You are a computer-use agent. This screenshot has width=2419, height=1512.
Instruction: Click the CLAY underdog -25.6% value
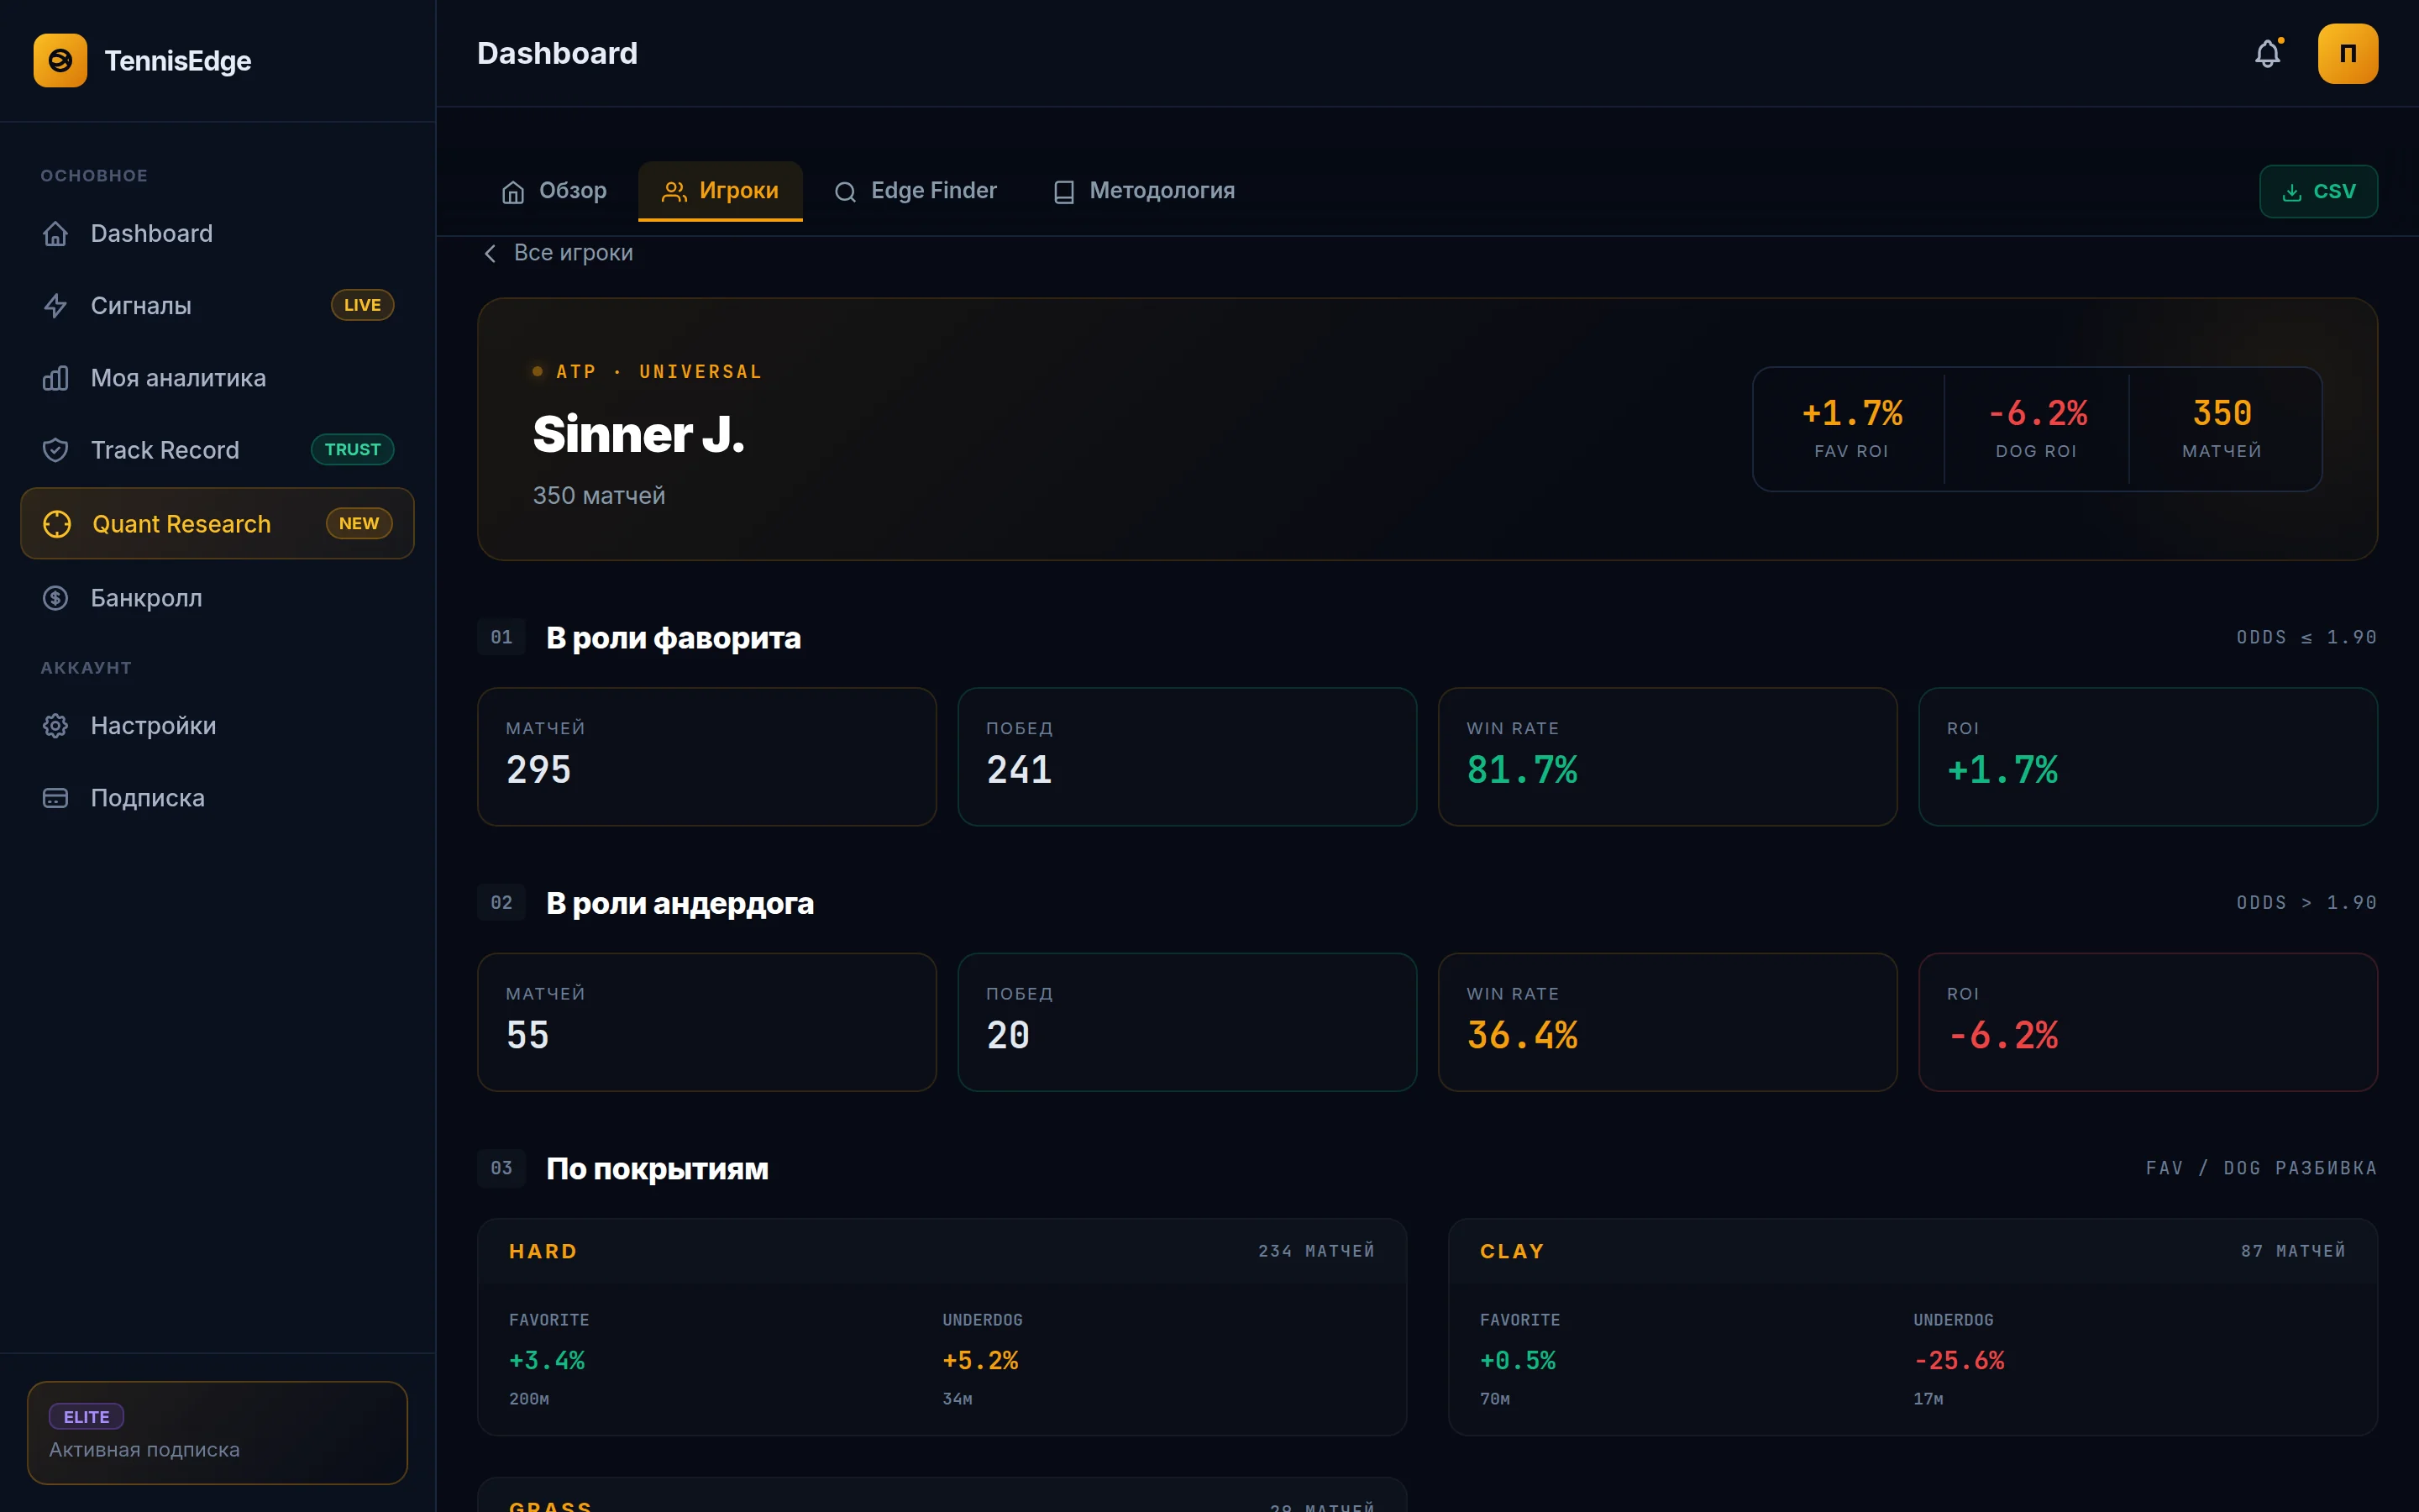(1958, 1360)
